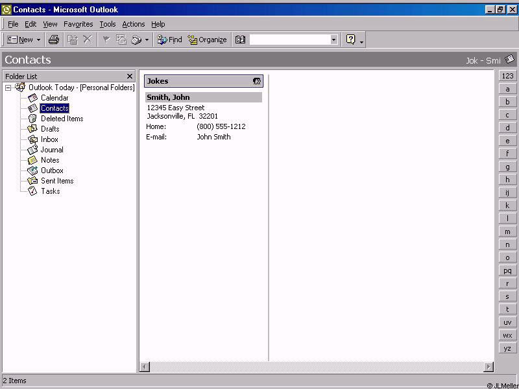
Task: Click the address line 12345 Easy Street
Action: [176, 108]
